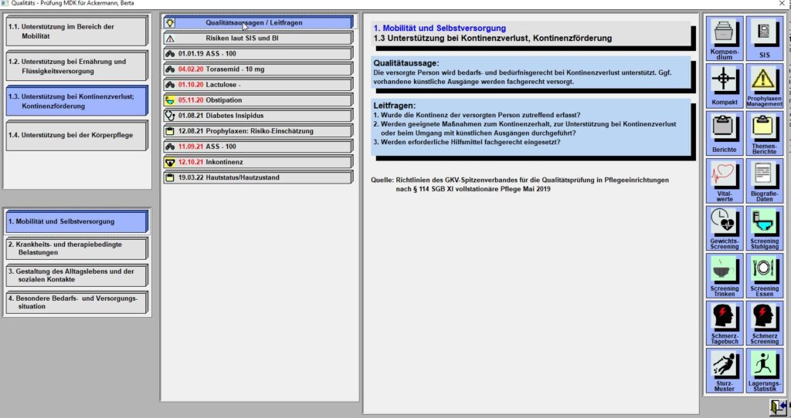Image resolution: width=791 pixels, height=418 pixels.
Task: Select 1.1 Unterstützung im Bereich der Mobilität
Action: click(74, 32)
